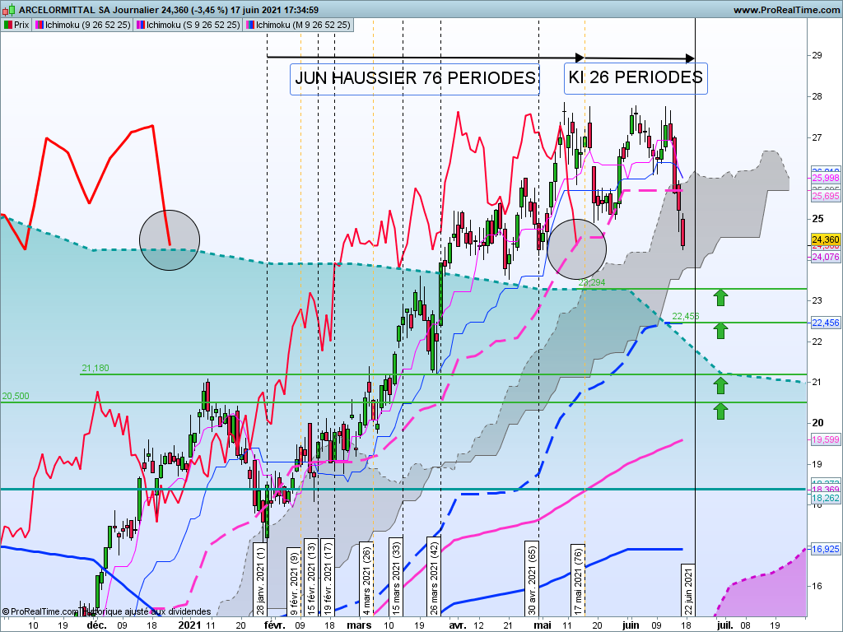Select the green 23,294 level label

coord(592,283)
